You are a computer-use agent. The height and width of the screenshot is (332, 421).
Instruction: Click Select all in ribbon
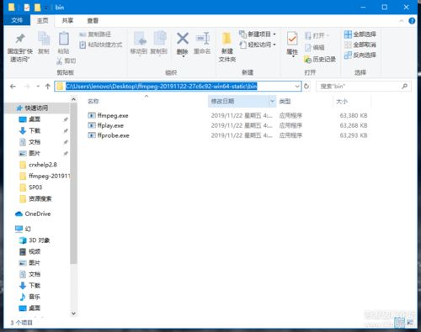360,34
